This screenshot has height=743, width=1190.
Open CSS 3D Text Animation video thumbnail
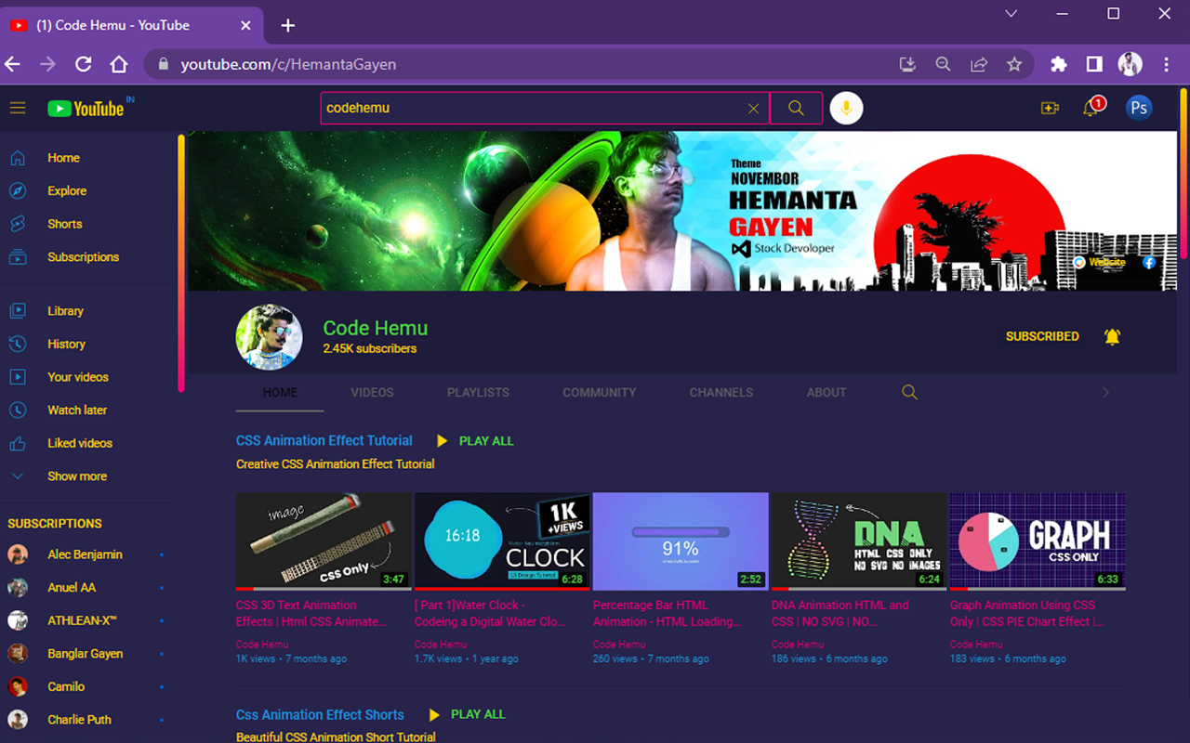pos(324,541)
